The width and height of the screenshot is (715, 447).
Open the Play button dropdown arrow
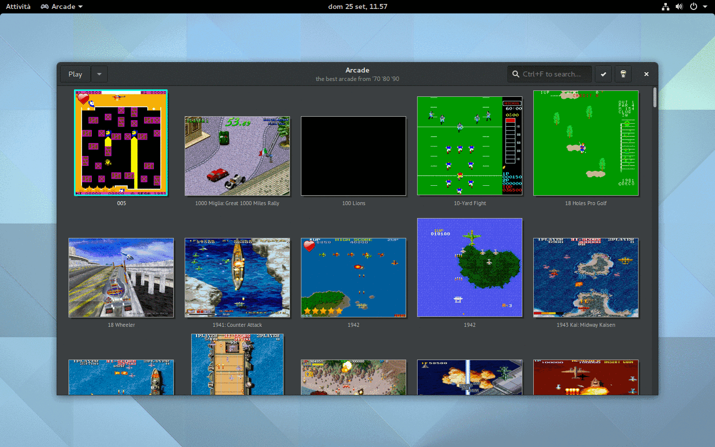click(x=99, y=74)
